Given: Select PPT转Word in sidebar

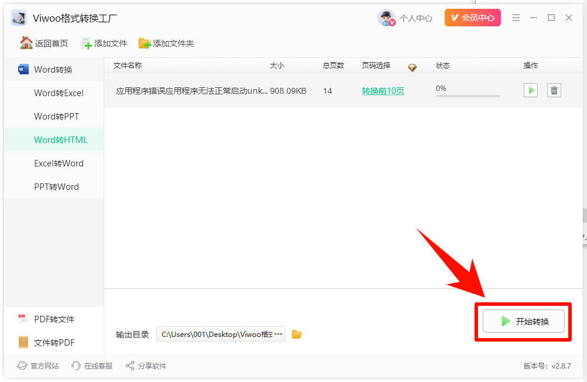Looking at the screenshot, I should click(x=54, y=186).
